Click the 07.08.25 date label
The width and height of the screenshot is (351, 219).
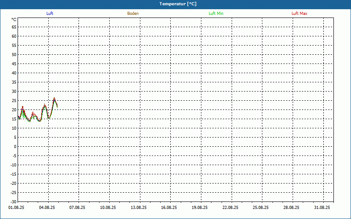point(77,208)
